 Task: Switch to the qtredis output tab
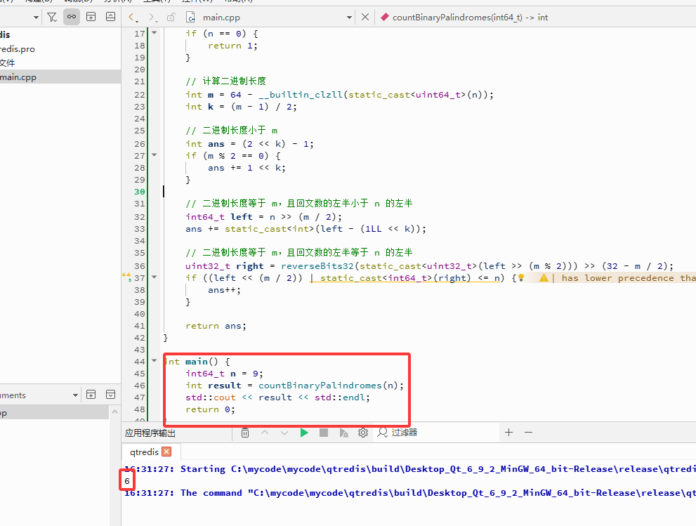tap(144, 452)
